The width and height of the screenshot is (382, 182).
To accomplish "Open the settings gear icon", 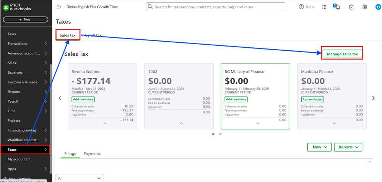I will coord(365,7).
